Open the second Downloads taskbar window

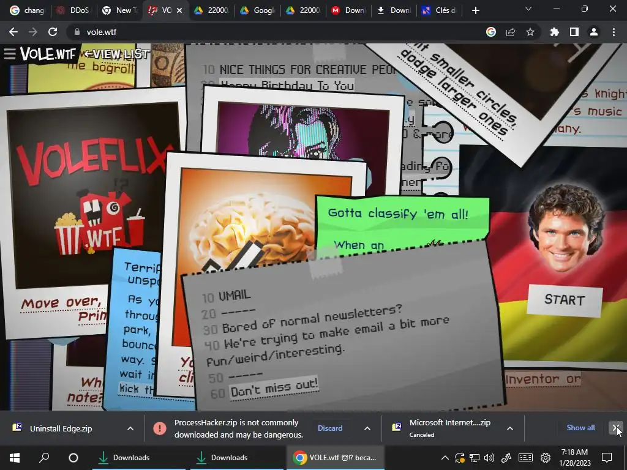coord(237,458)
